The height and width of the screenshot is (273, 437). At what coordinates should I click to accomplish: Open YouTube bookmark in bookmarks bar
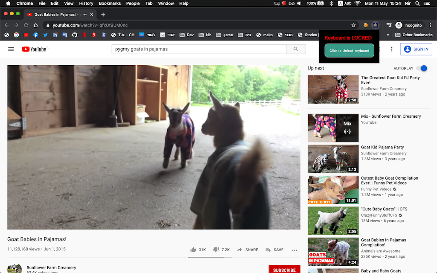coord(26,35)
